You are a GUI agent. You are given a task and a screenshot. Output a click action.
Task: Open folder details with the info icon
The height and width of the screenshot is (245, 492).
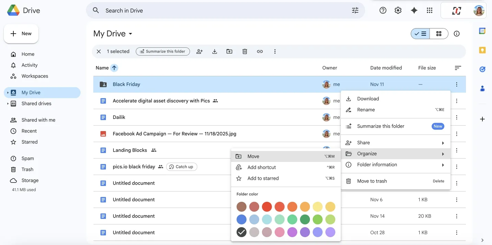(456, 33)
